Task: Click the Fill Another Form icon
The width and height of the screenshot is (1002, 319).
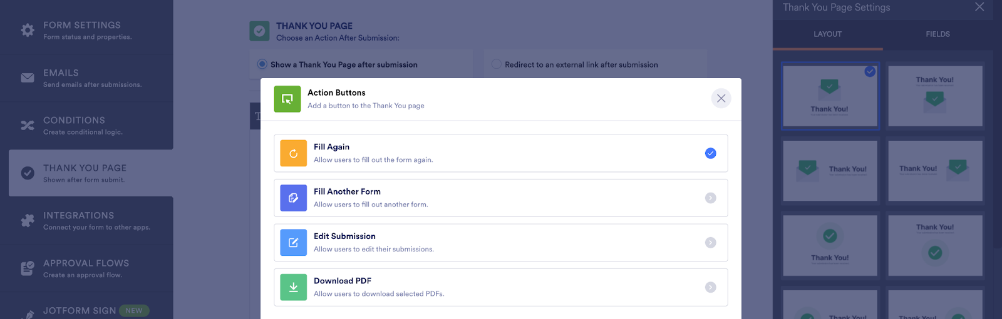Action: tap(293, 198)
